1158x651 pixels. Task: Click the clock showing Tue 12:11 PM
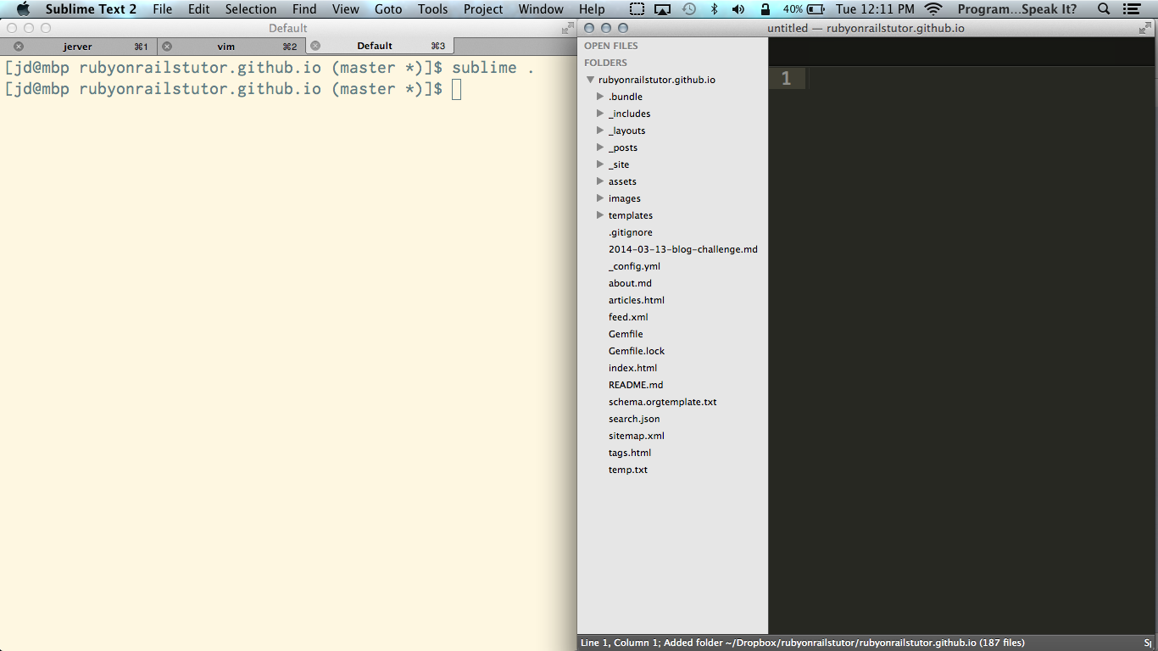point(875,9)
